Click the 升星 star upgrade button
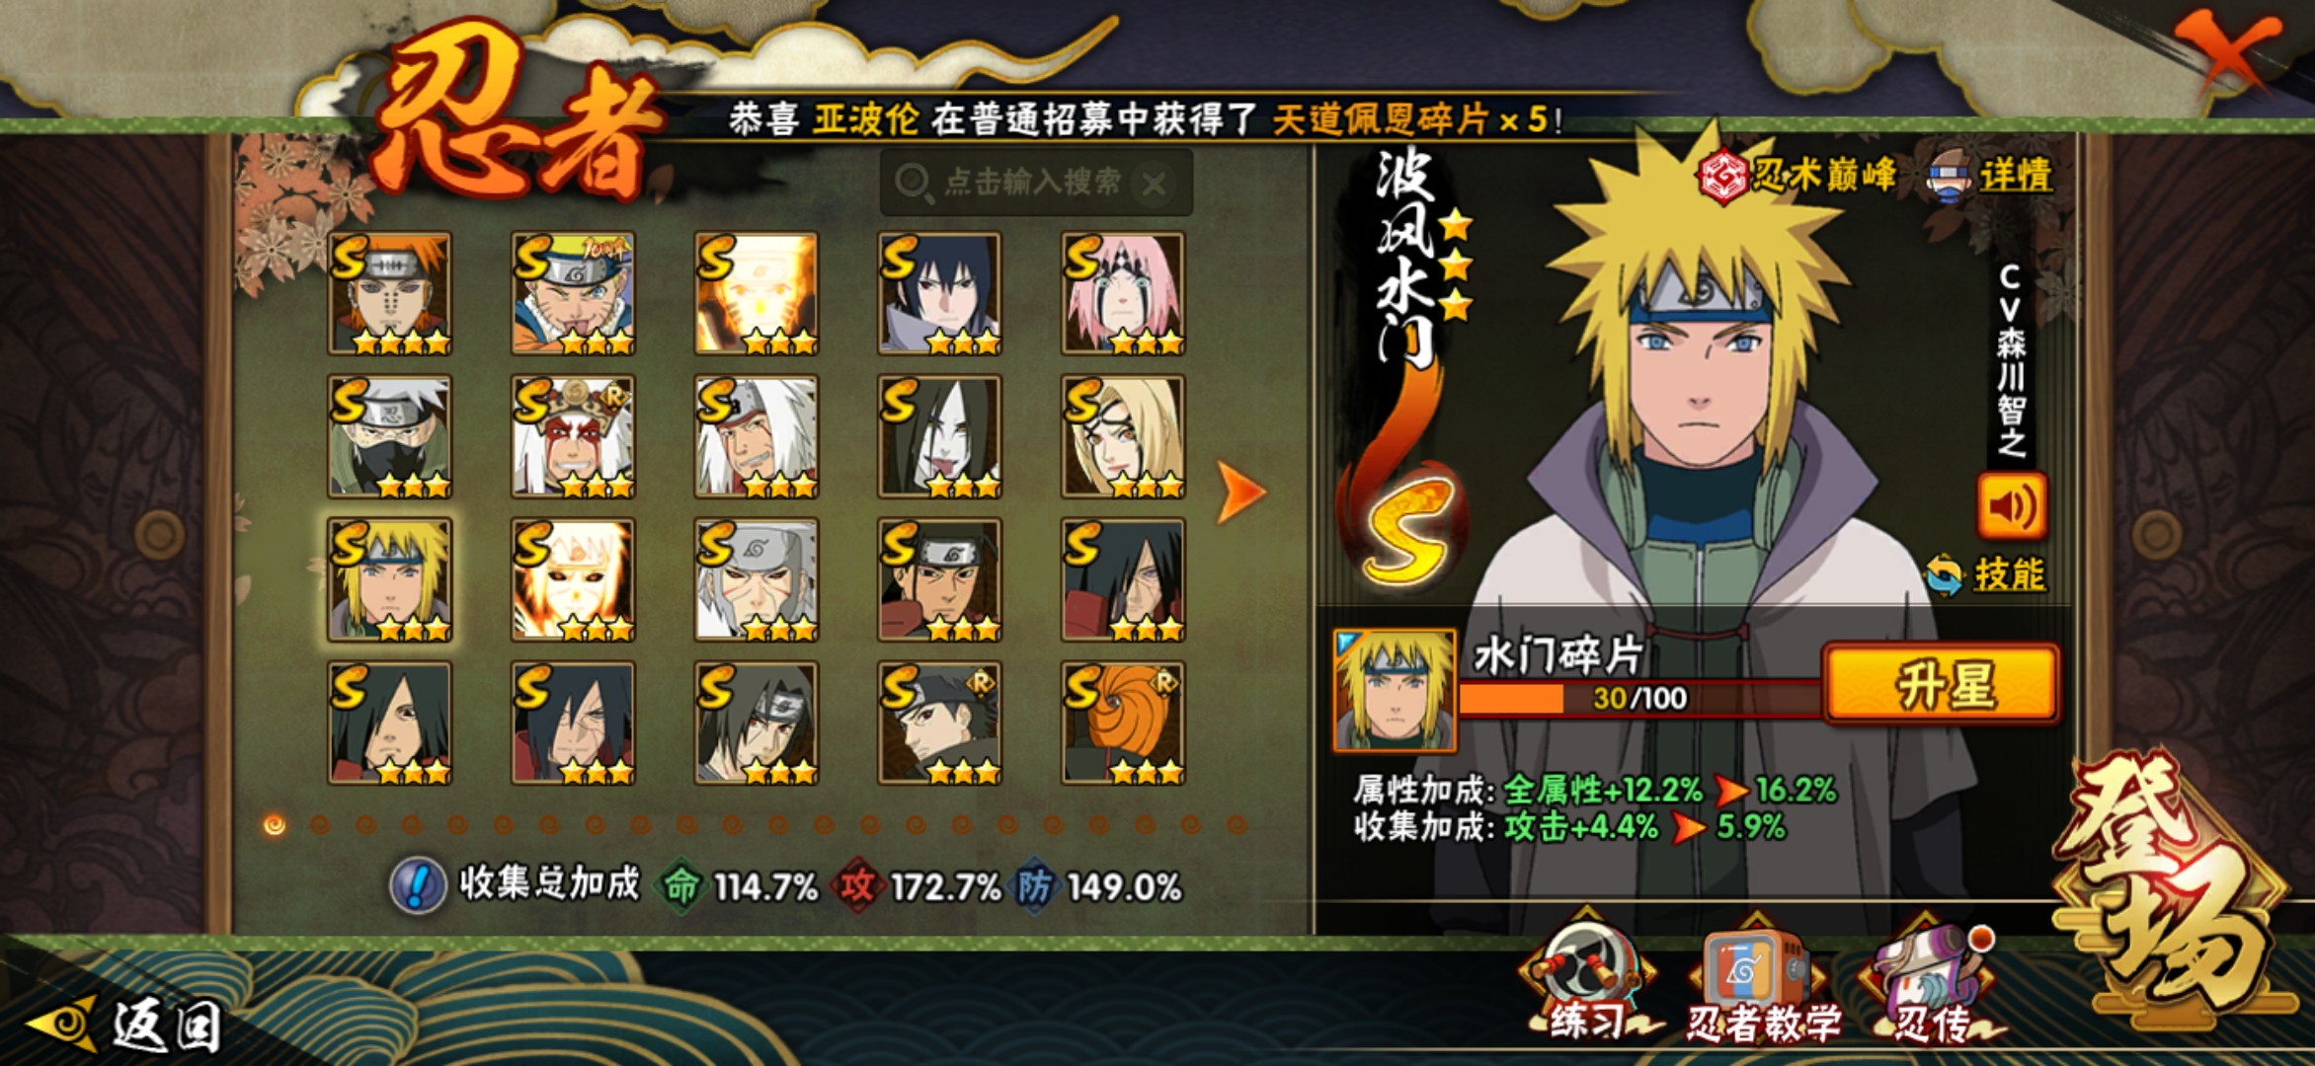 [x=1942, y=683]
